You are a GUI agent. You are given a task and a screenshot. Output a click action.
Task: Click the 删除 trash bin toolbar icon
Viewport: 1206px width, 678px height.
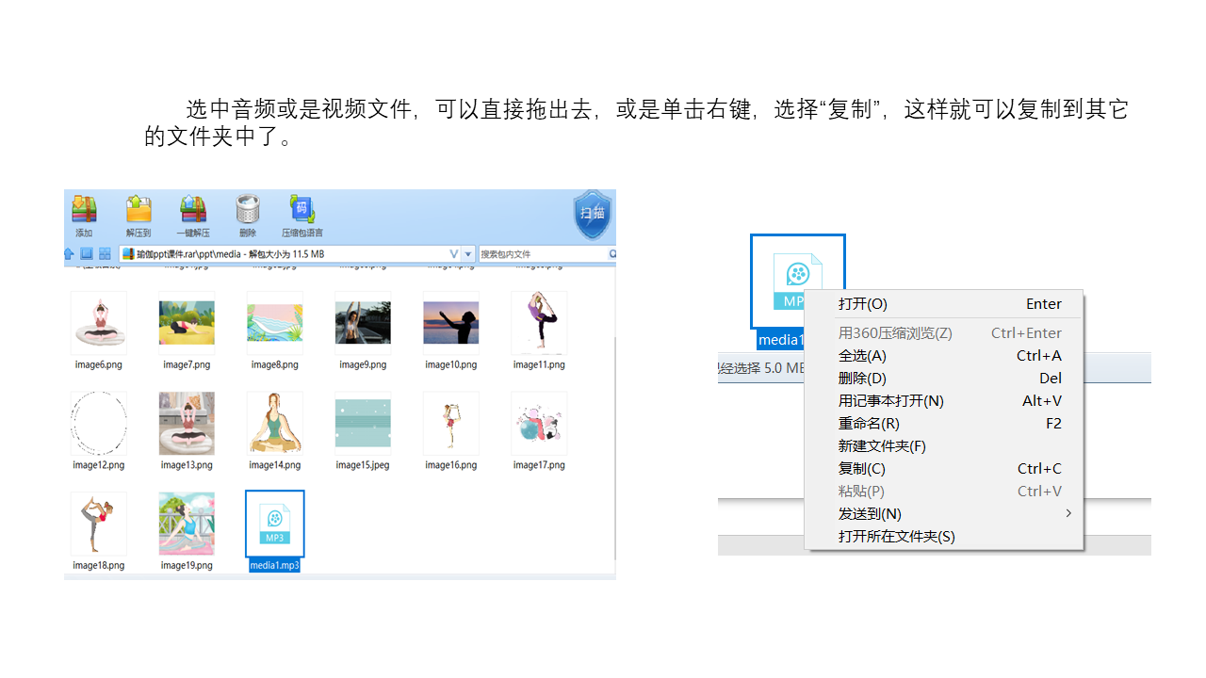(247, 216)
